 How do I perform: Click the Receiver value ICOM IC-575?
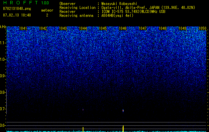click(x=113, y=12)
